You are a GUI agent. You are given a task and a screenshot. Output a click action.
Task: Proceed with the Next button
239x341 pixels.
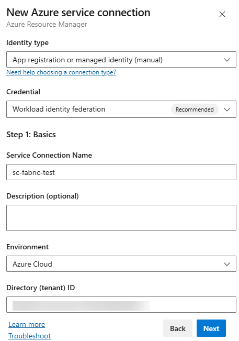tap(211, 328)
